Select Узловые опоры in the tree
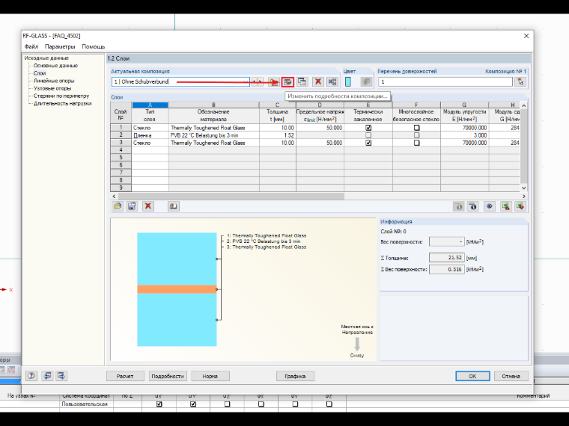This screenshot has height=426, width=569. point(52,88)
